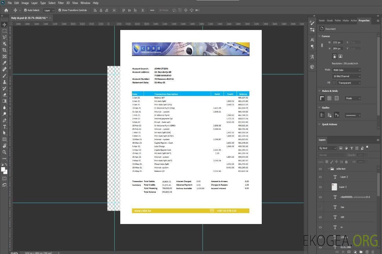Open the guide line style dropdown
Image resolution: width=382 pixels, height=254 pixels.
coord(353,115)
